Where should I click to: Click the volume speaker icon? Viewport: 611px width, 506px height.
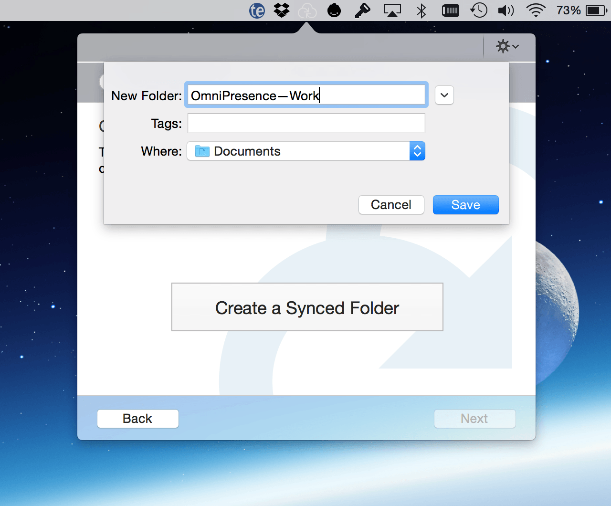(x=506, y=11)
